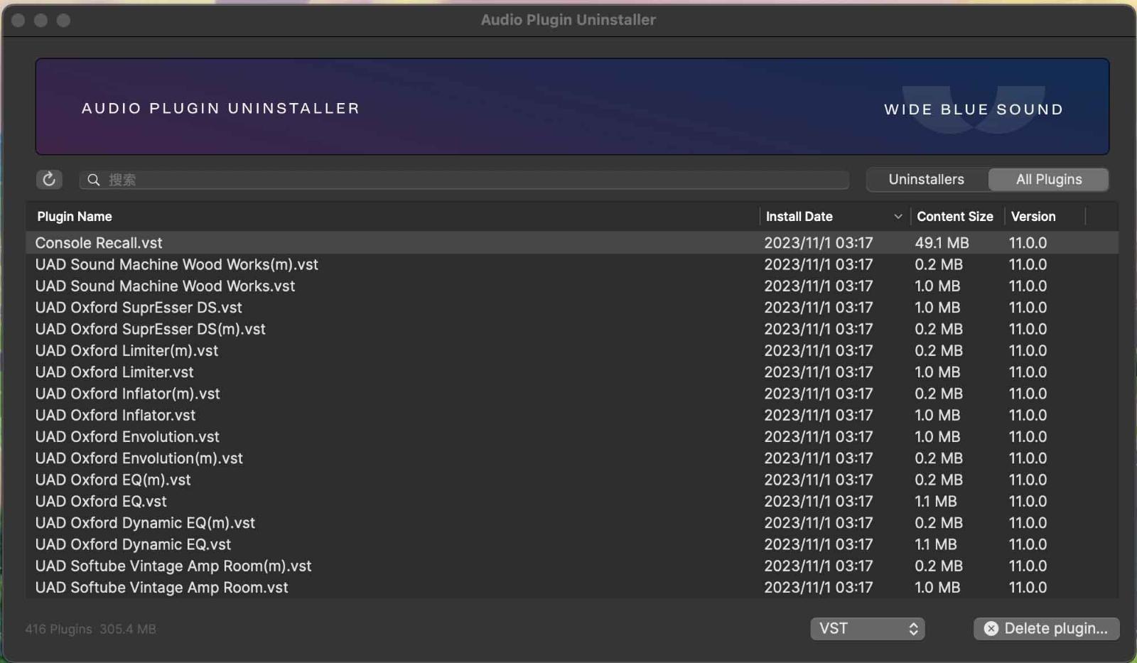Viewport: 1137px width, 663px height.
Task: Switch to the All Plugins tab
Action: click(1048, 179)
